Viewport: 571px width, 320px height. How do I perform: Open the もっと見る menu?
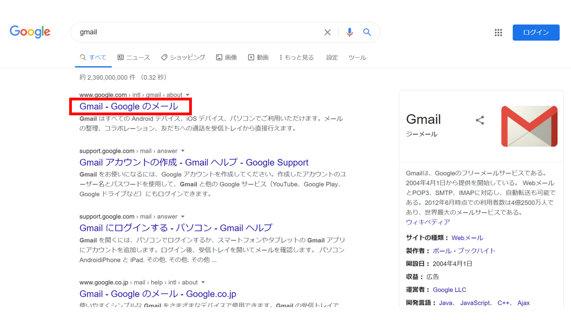[x=297, y=57]
